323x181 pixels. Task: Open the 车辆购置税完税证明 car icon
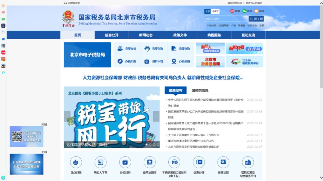coord(174,162)
